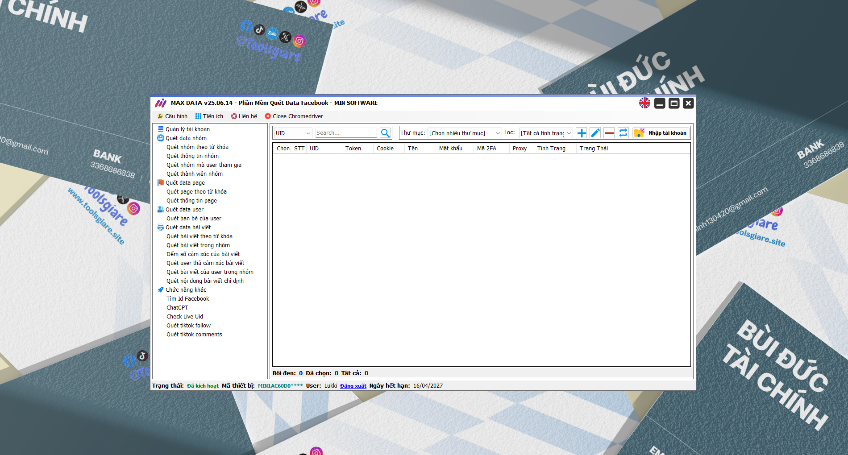Click the Nhập tài khoản button
The width and height of the screenshot is (848, 455).
coord(661,133)
